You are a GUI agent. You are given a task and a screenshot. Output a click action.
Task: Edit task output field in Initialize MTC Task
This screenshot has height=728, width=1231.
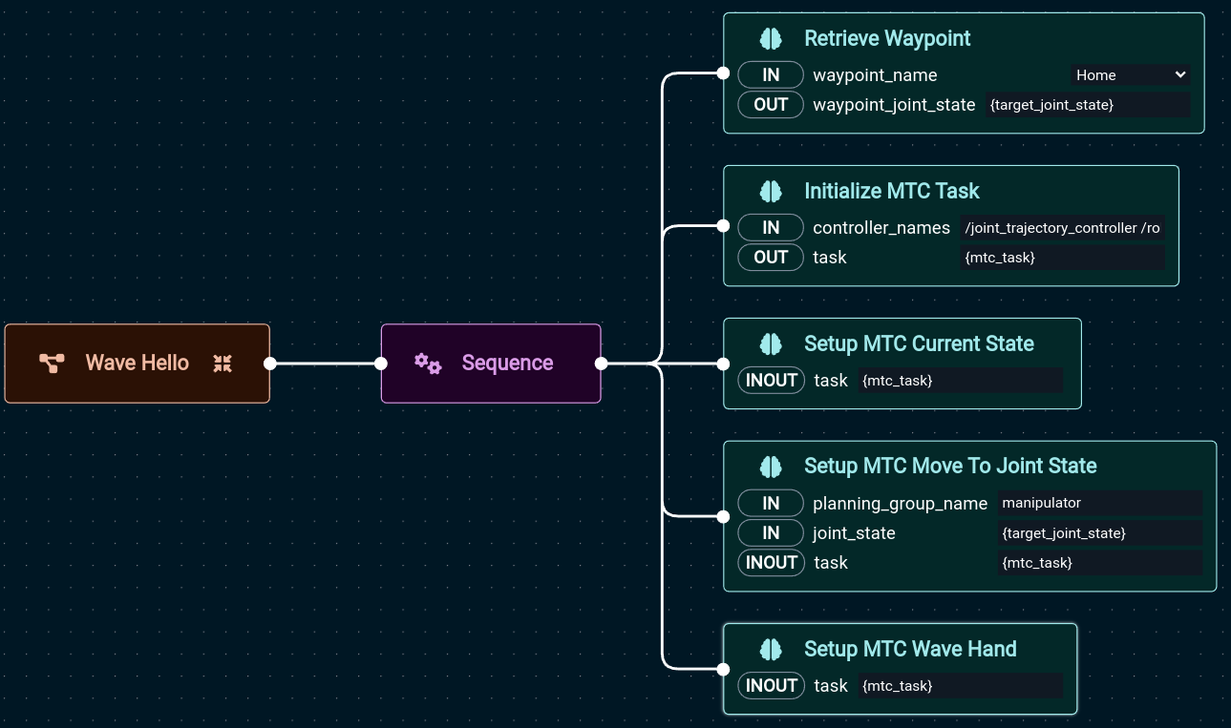coord(1062,258)
